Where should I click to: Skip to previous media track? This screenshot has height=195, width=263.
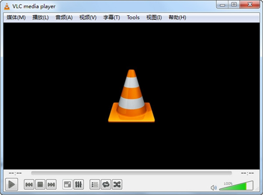point(29,184)
